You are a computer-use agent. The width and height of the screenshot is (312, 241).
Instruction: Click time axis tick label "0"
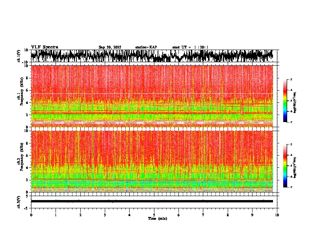coord(31,215)
